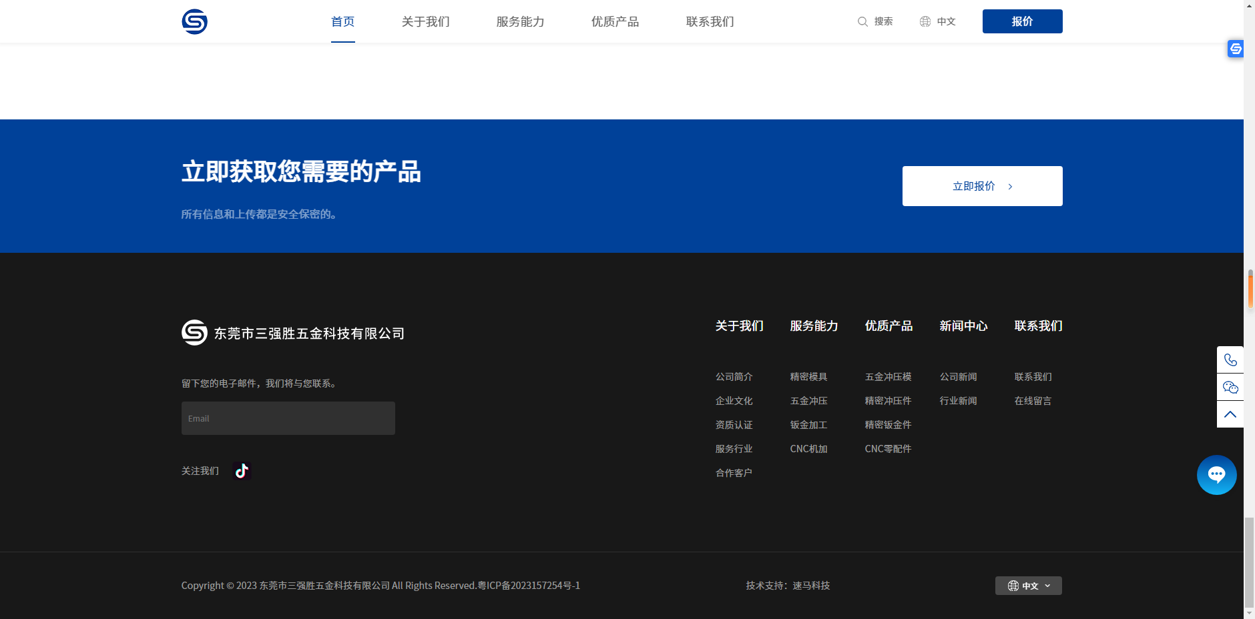Image resolution: width=1255 pixels, height=619 pixels.
Task: Click the blue 报价 button
Action: [1022, 21]
